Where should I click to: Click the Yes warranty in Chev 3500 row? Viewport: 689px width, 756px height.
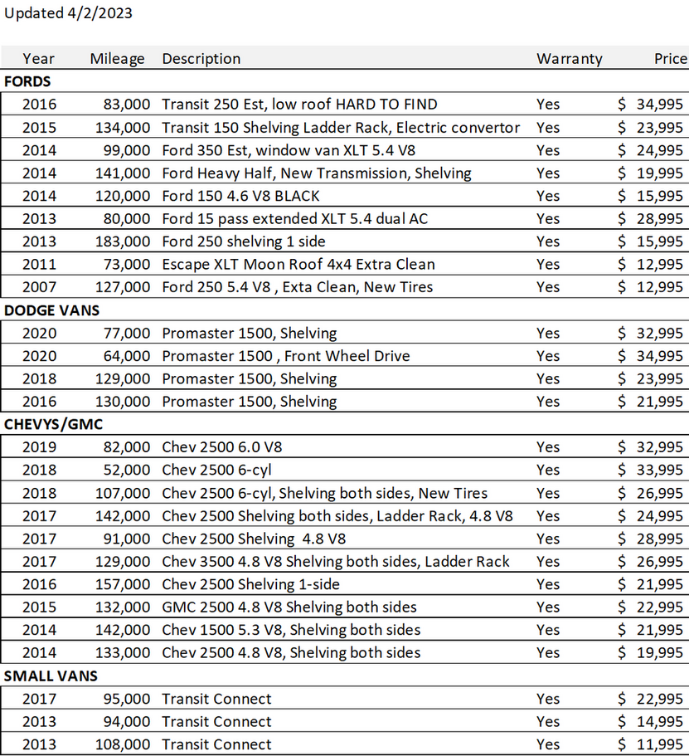548,562
